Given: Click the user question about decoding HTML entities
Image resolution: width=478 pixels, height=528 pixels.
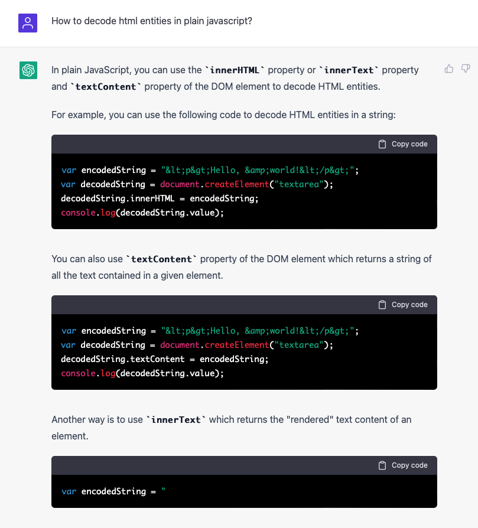Looking at the screenshot, I should pos(151,21).
